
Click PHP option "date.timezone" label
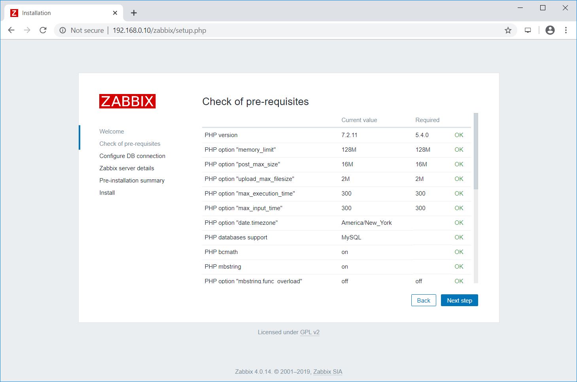[x=241, y=223]
